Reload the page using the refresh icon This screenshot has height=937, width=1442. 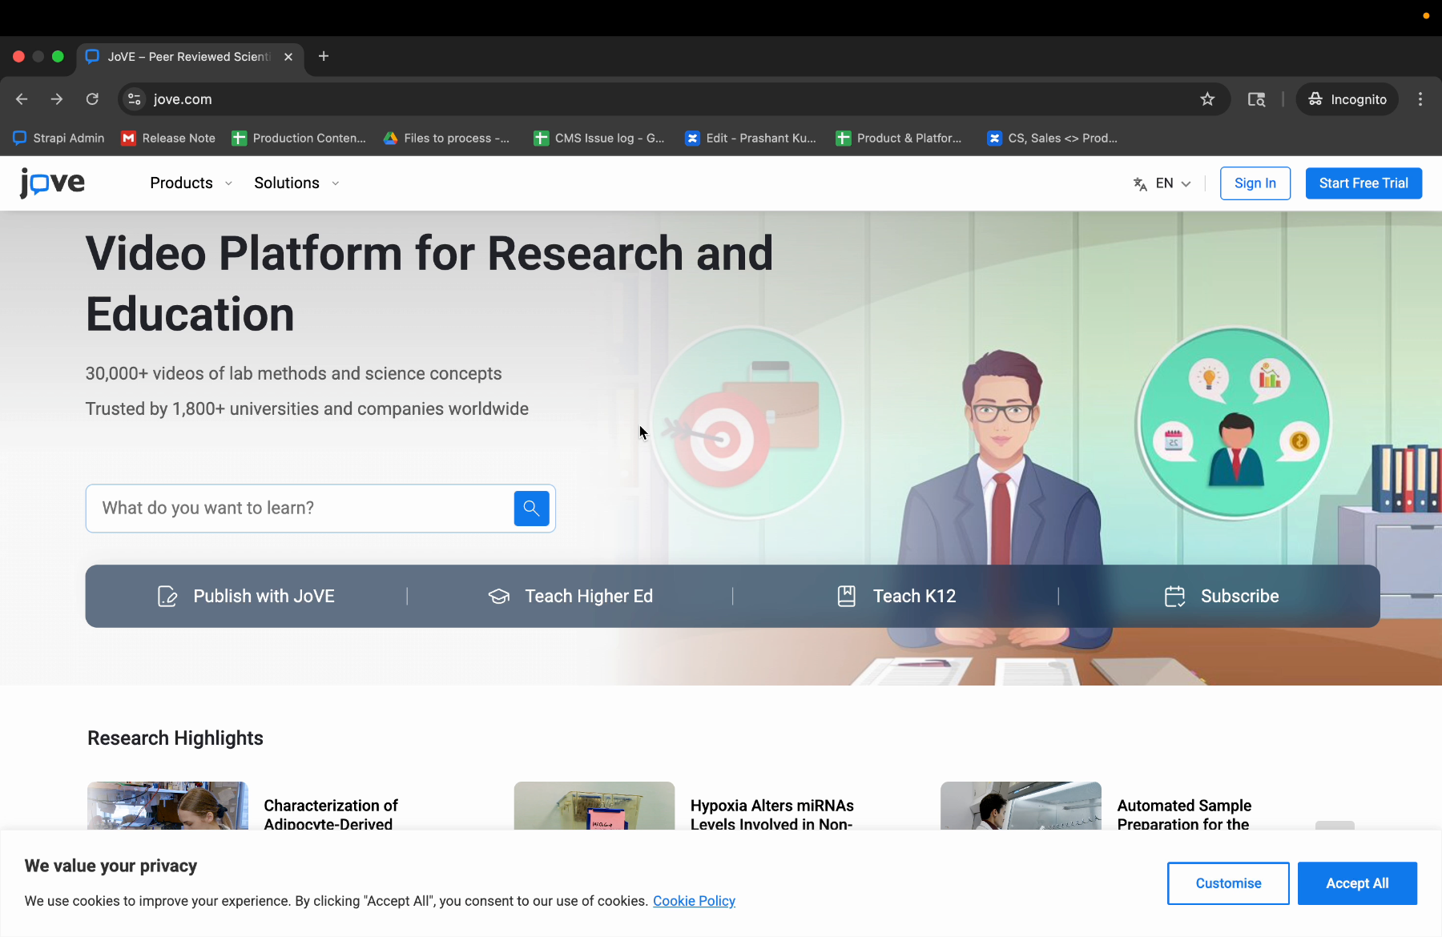click(92, 99)
